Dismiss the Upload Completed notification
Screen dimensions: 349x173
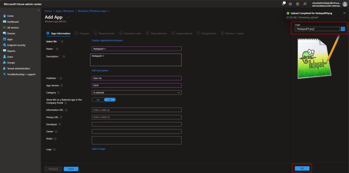344,13
